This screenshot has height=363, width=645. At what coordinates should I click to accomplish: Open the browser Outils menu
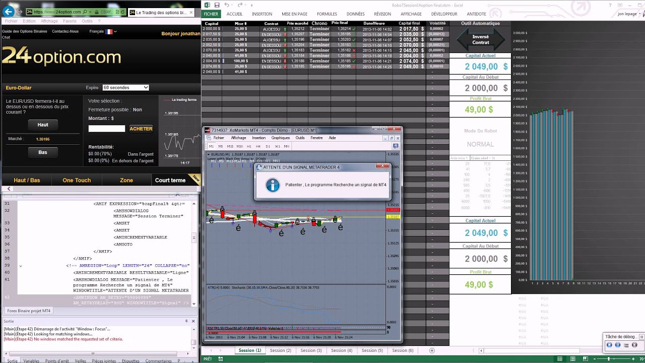point(87,21)
